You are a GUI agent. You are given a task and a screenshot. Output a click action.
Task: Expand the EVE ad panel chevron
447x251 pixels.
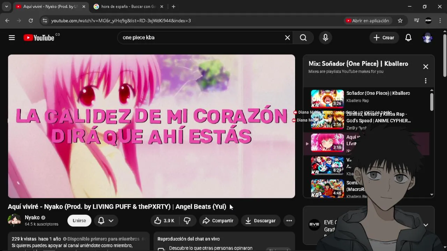(x=426, y=225)
